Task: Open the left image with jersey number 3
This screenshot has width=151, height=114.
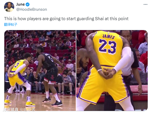Action: [40, 71]
